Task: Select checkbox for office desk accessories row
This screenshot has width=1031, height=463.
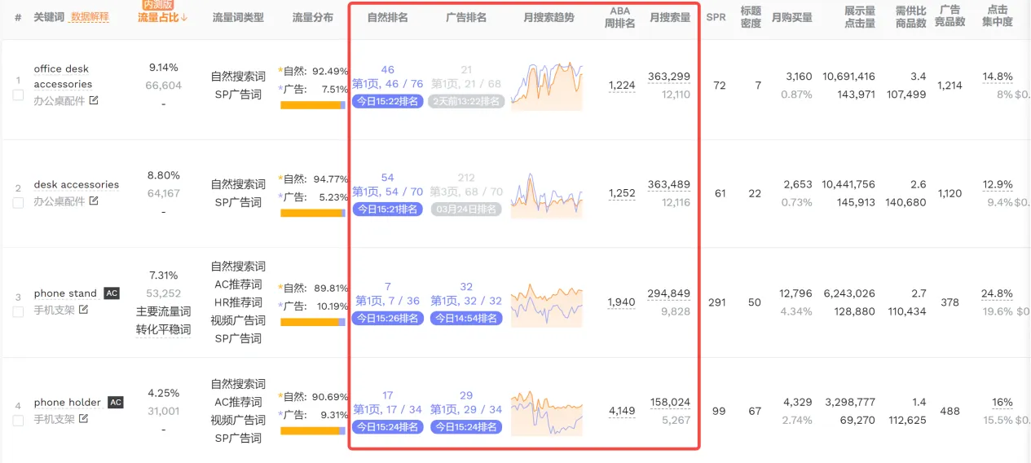Action: [18, 95]
